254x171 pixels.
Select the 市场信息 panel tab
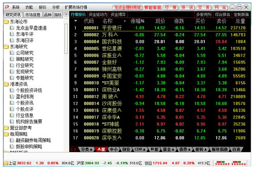(33, 15)
